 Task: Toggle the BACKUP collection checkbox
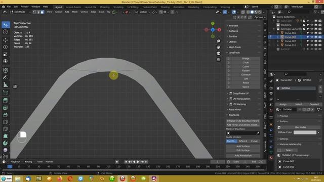tap(304, 49)
